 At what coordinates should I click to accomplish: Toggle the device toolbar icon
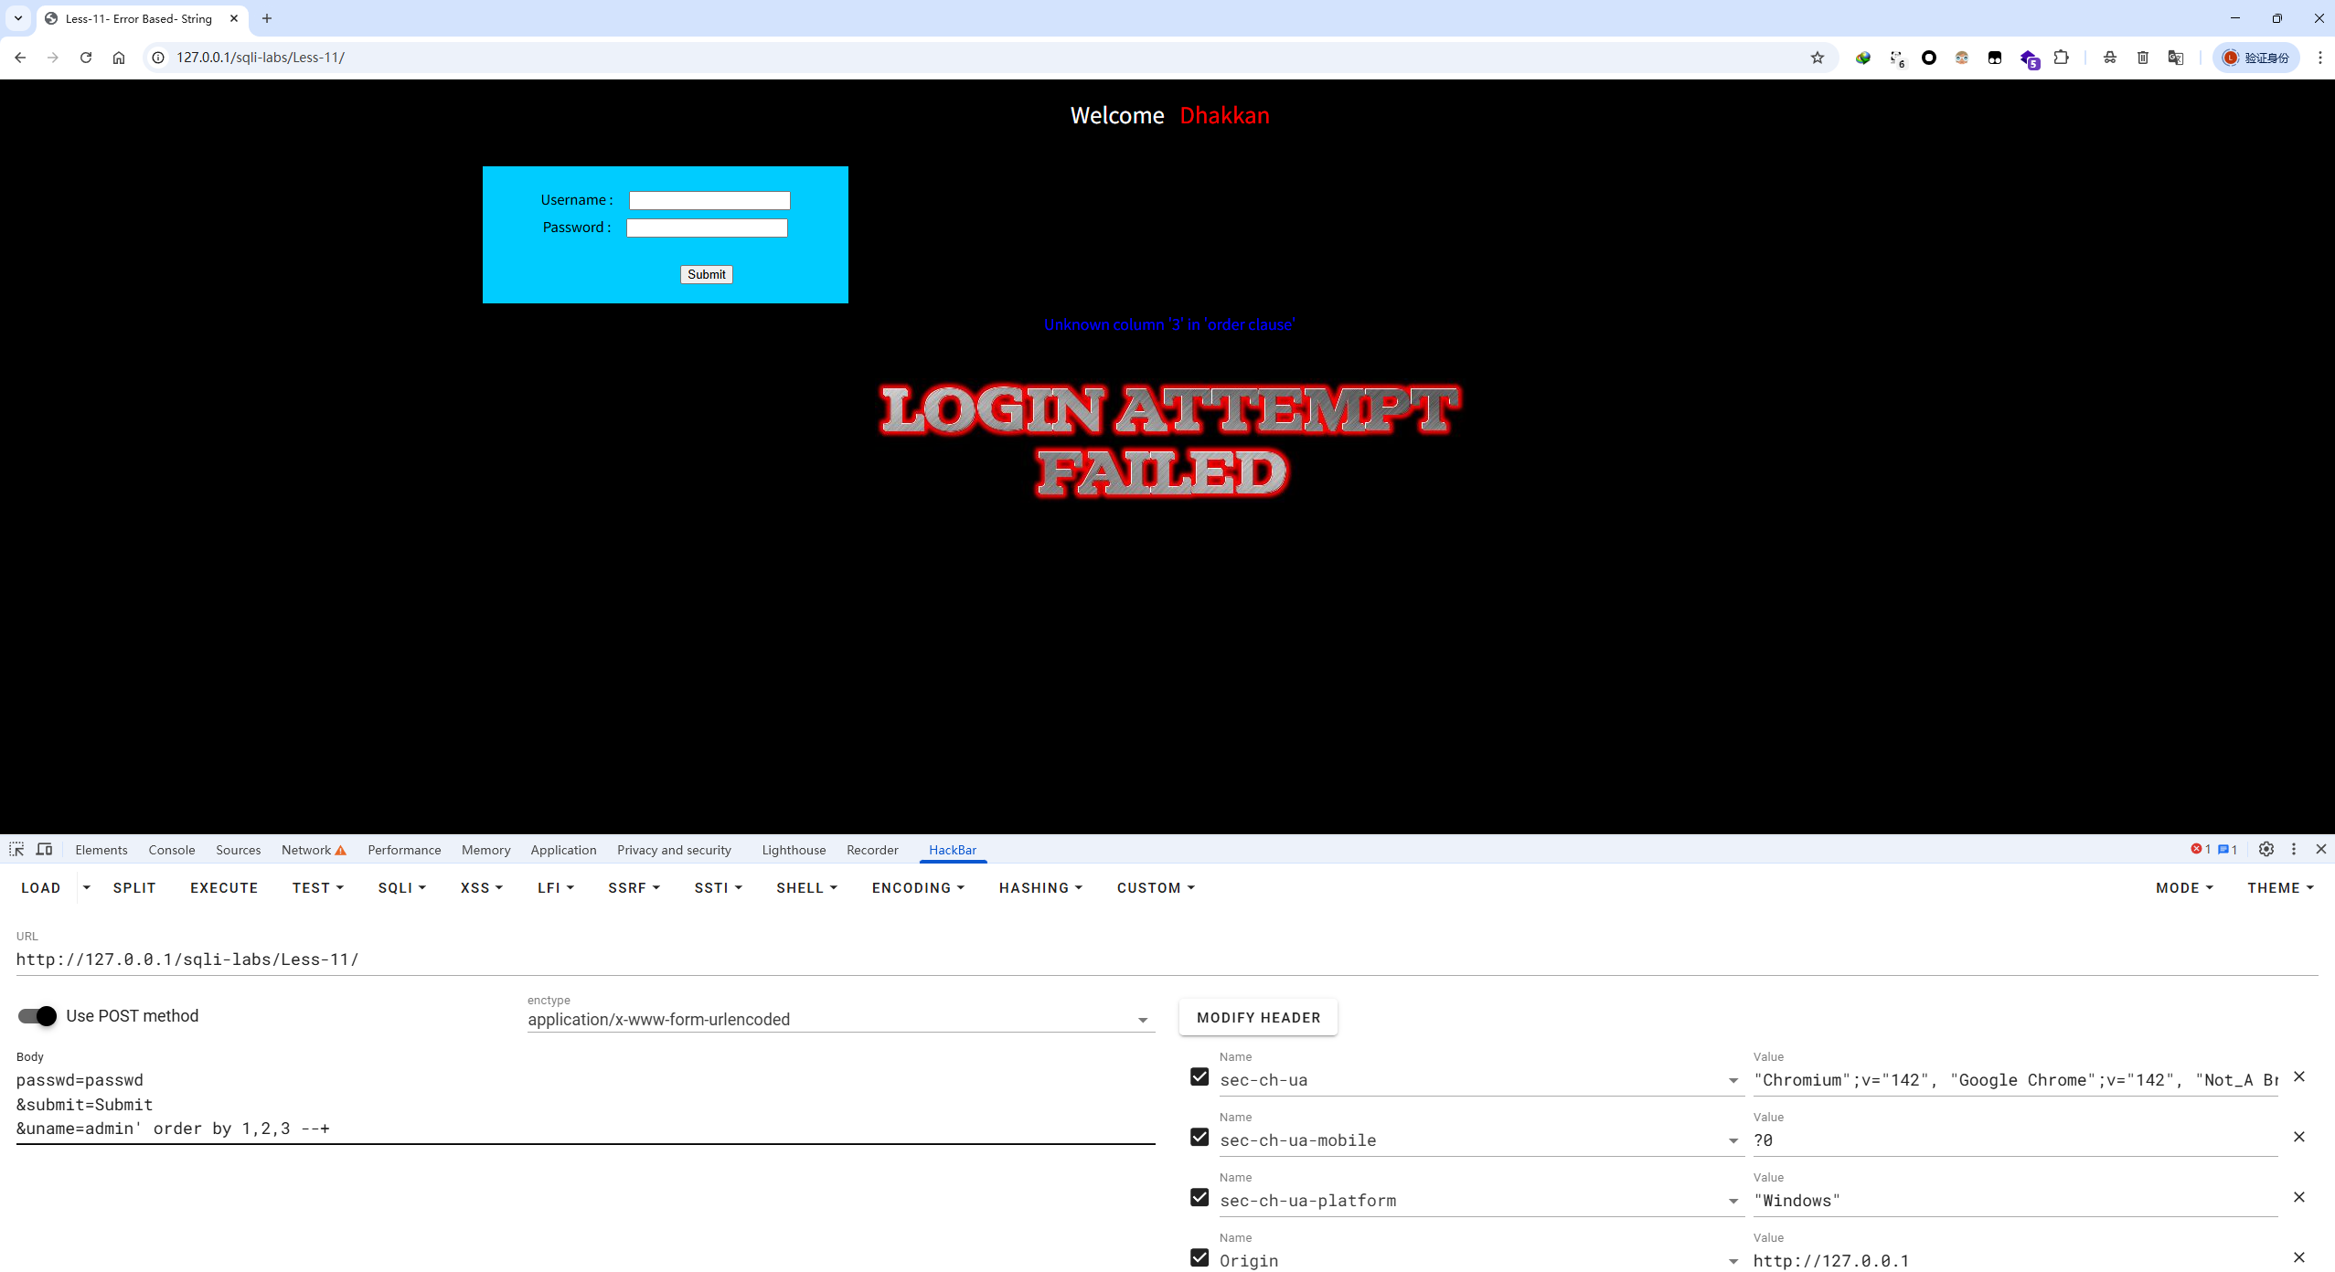[44, 849]
